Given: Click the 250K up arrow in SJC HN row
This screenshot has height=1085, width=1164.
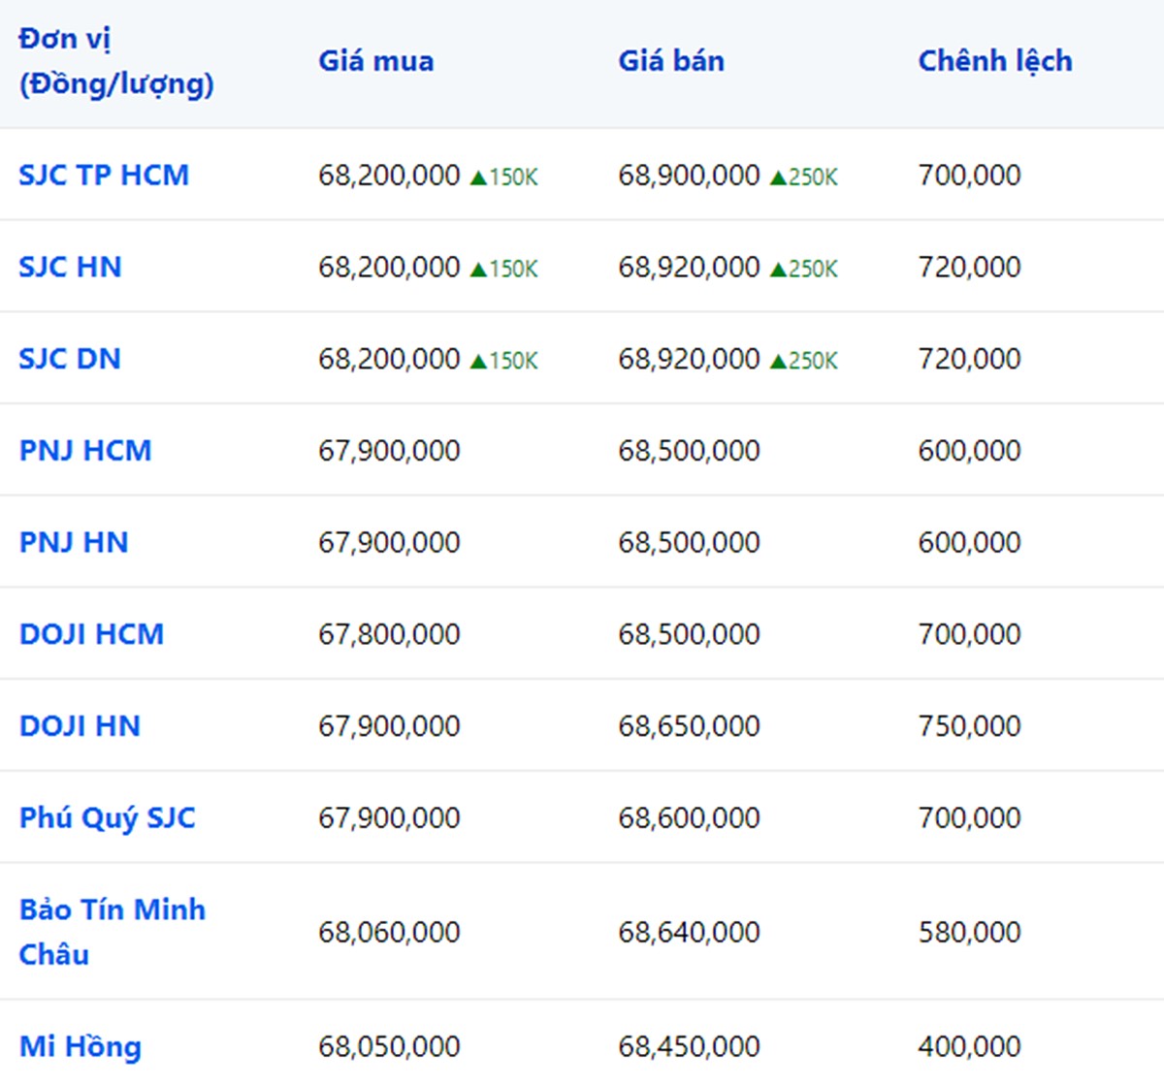Looking at the screenshot, I should (803, 269).
